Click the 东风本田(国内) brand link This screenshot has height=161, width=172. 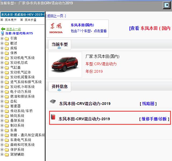coord(82,25)
